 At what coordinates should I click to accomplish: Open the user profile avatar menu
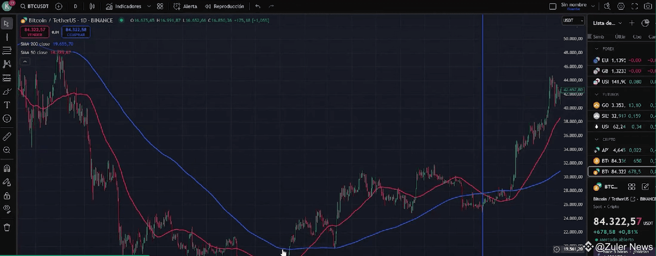pyautogui.click(x=8, y=6)
